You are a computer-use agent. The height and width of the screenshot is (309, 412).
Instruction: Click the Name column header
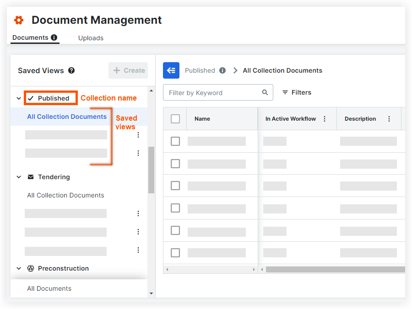tap(222, 119)
